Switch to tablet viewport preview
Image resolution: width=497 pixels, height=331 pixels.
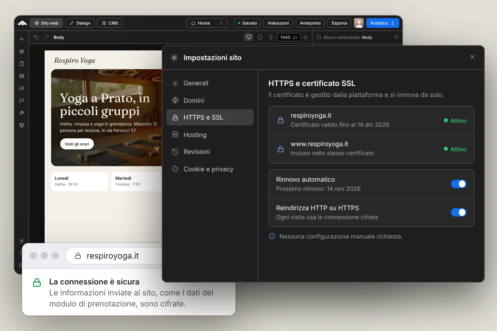(x=260, y=37)
